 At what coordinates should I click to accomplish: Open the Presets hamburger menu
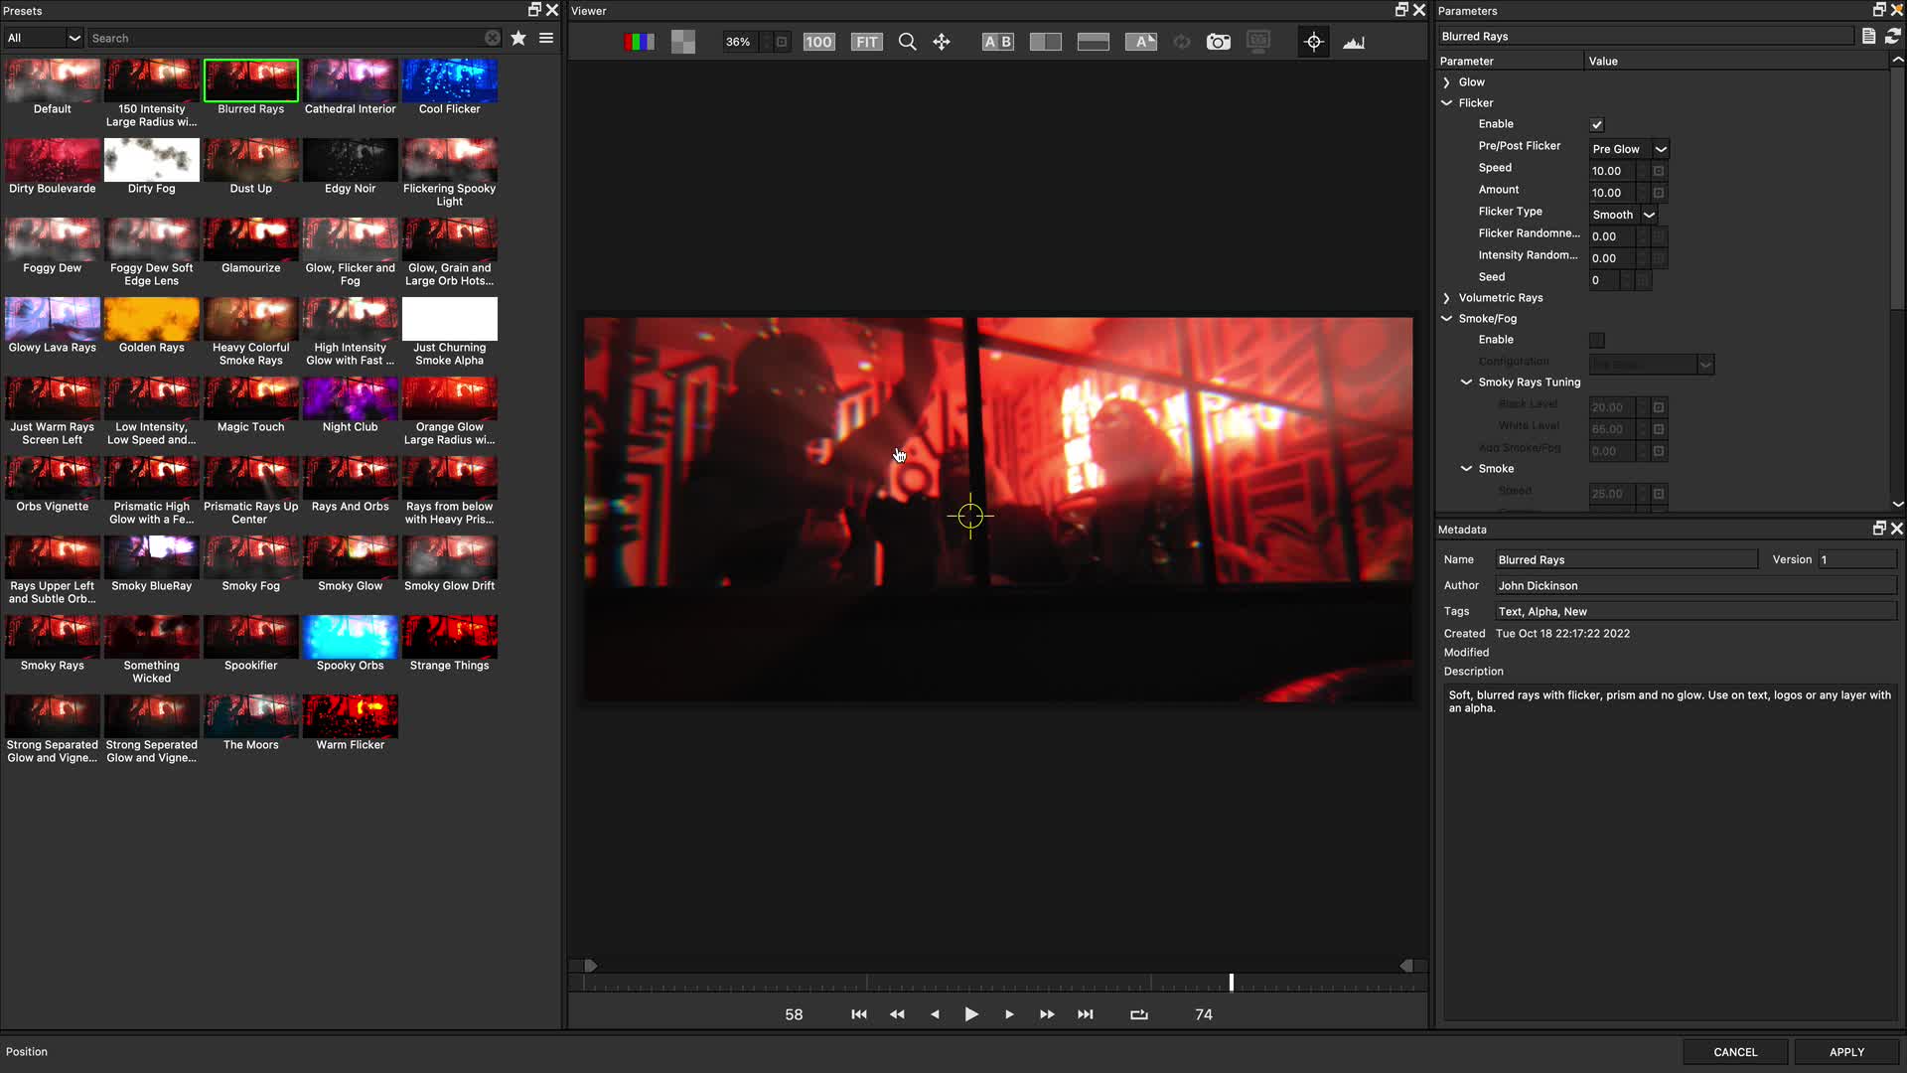[x=545, y=38]
